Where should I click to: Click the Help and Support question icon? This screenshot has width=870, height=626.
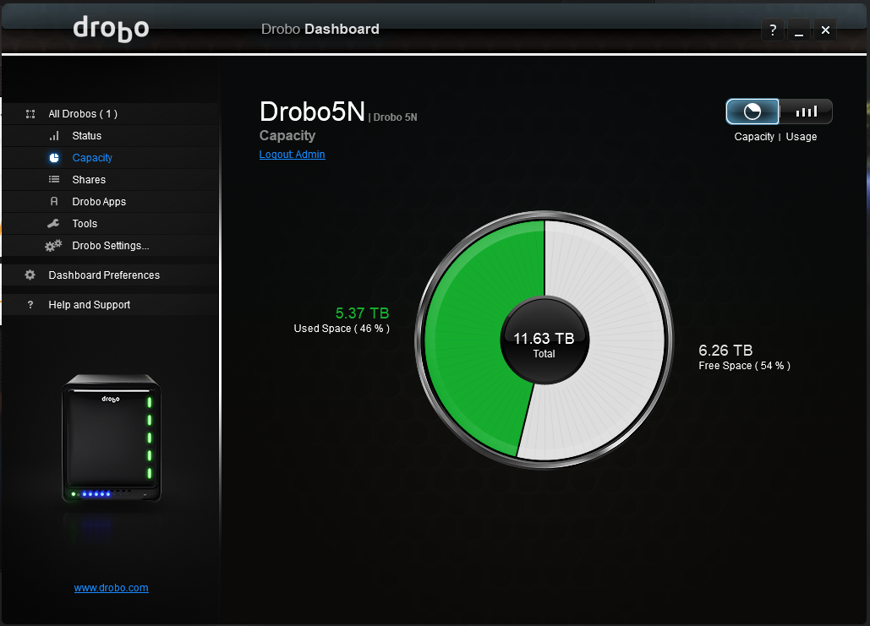click(x=30, y=304)
